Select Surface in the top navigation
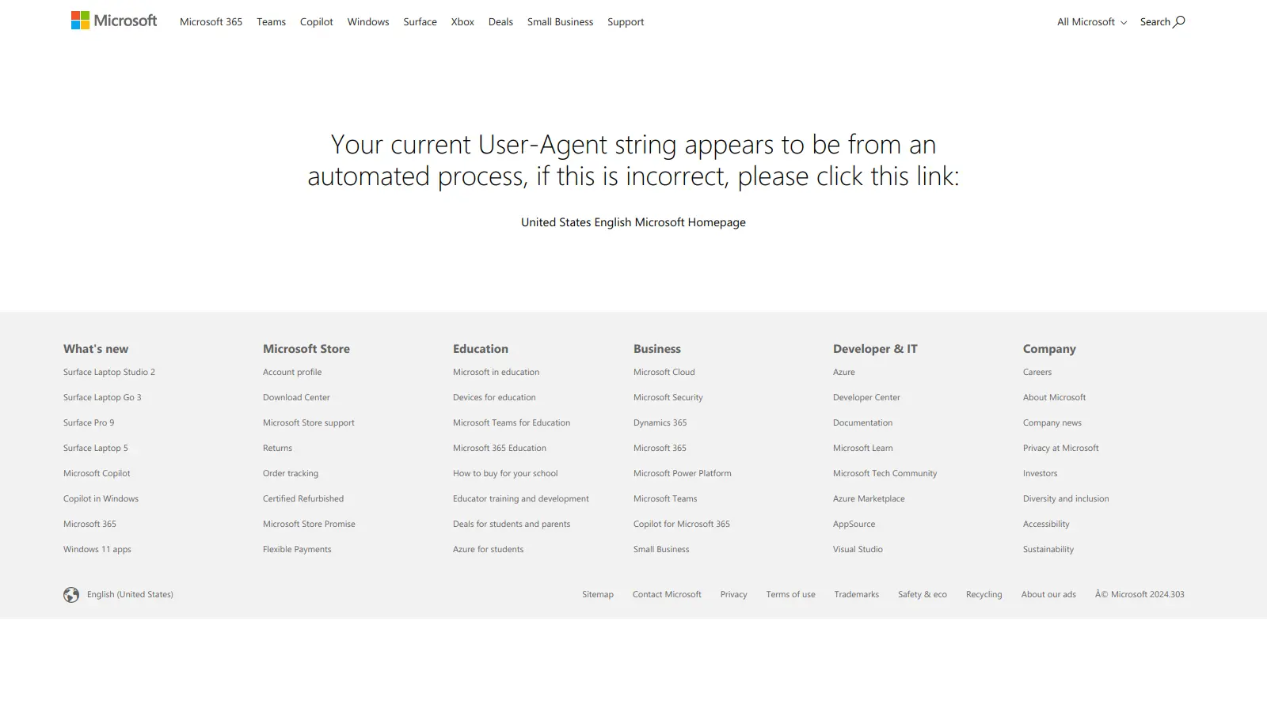The width and height of the screenshot is (1267, 712). point(420,22)
